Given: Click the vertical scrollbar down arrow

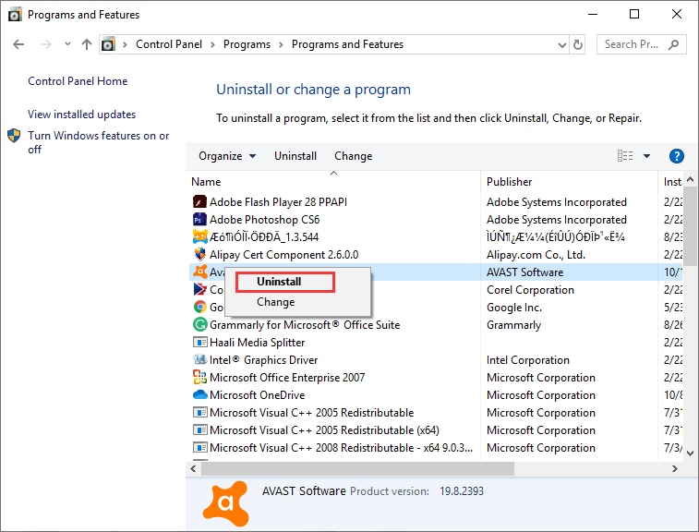Looking at the screenshot, I should pos(690,453).
